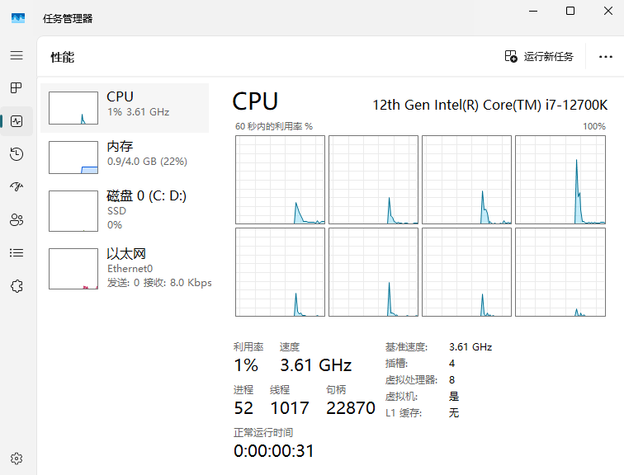Click the 运行新任务 button

pyautogui.click(x=539, y=57)
